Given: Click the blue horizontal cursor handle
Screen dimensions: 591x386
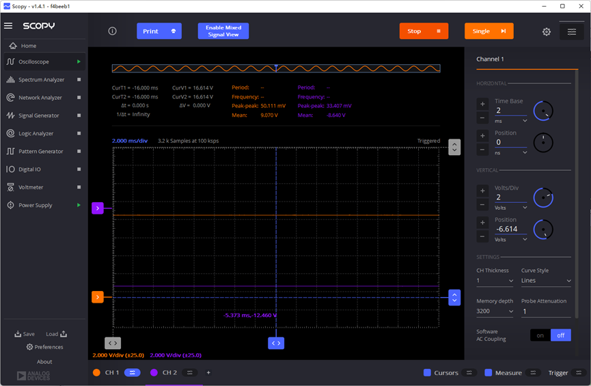Looking at the screenshot, I should click(276, 343).
